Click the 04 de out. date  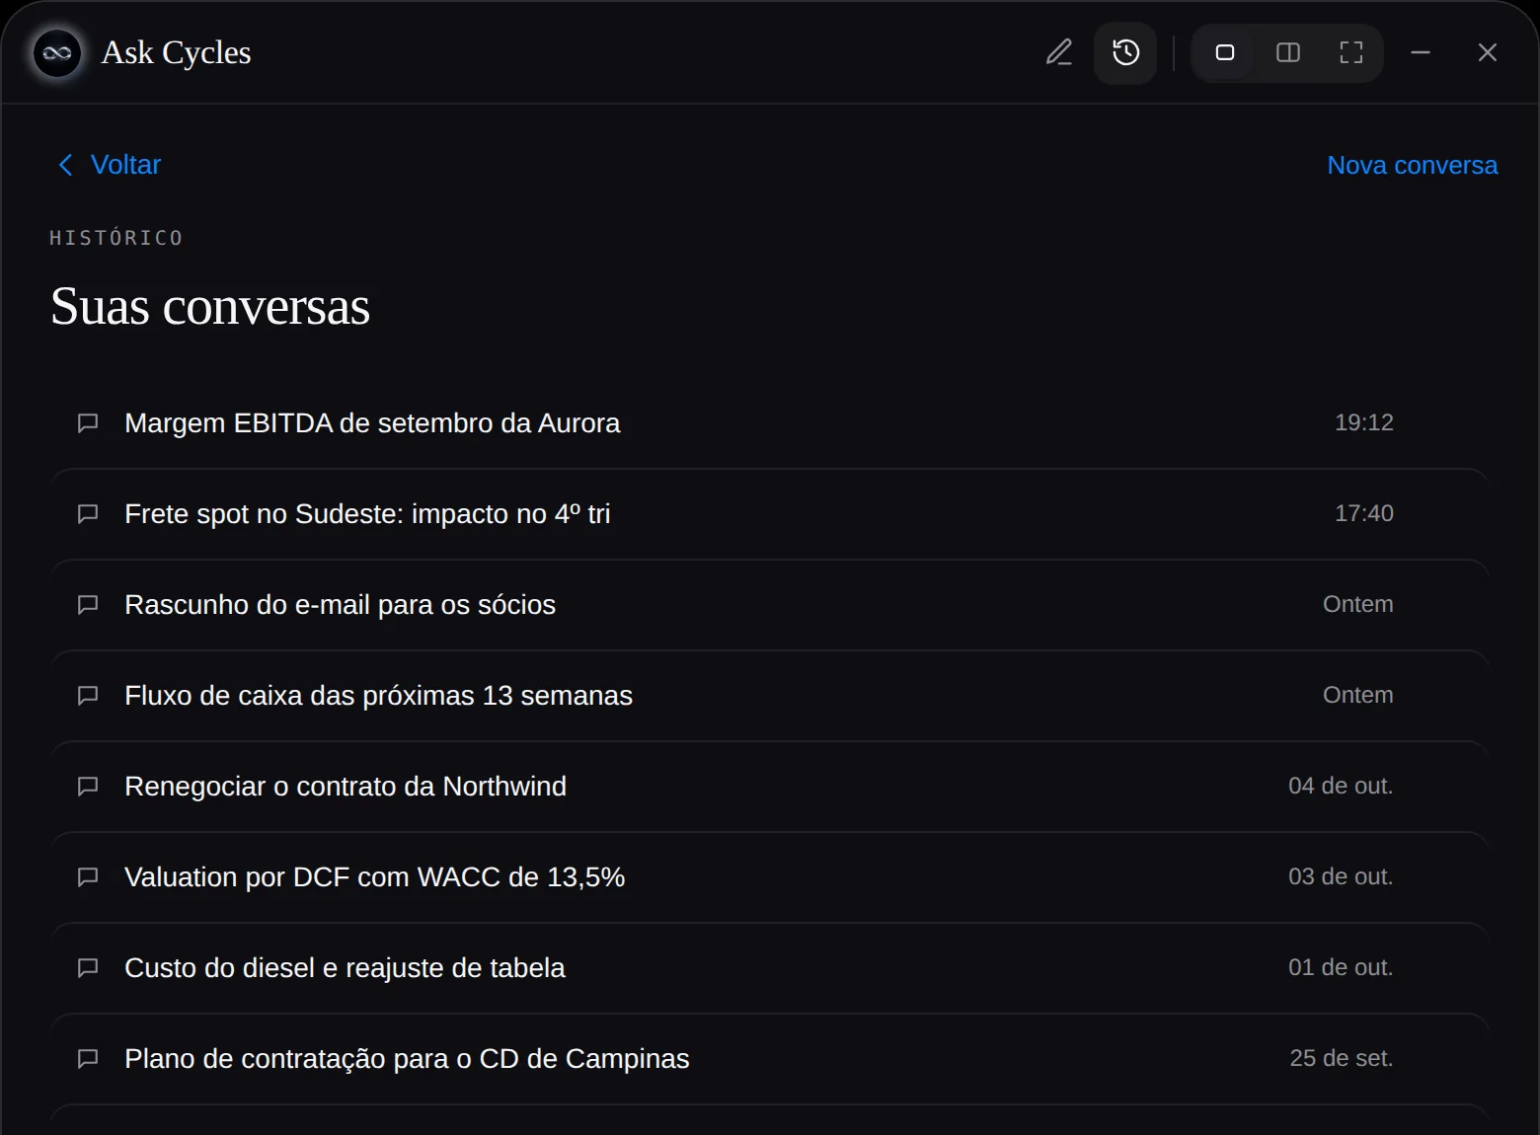click(x=1341, y=786)
